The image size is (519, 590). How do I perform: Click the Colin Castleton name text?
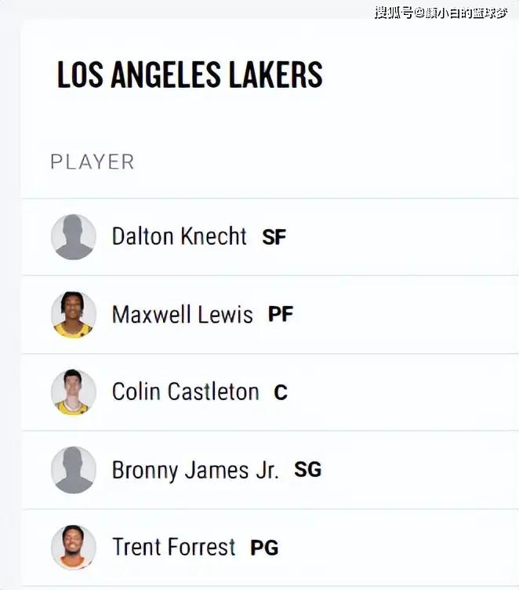(x=185, y=392)
